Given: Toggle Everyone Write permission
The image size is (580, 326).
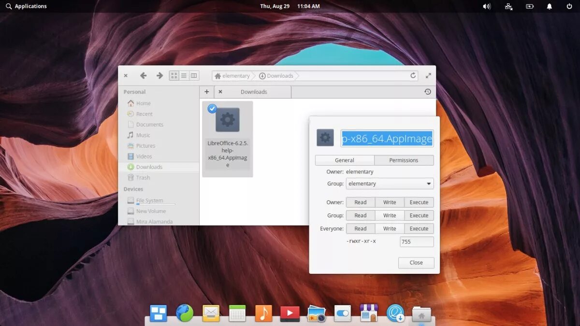Looking at the screenshot, I should (x=390, y=228).
